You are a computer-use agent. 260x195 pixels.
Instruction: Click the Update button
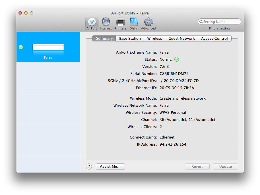(226, 166)
